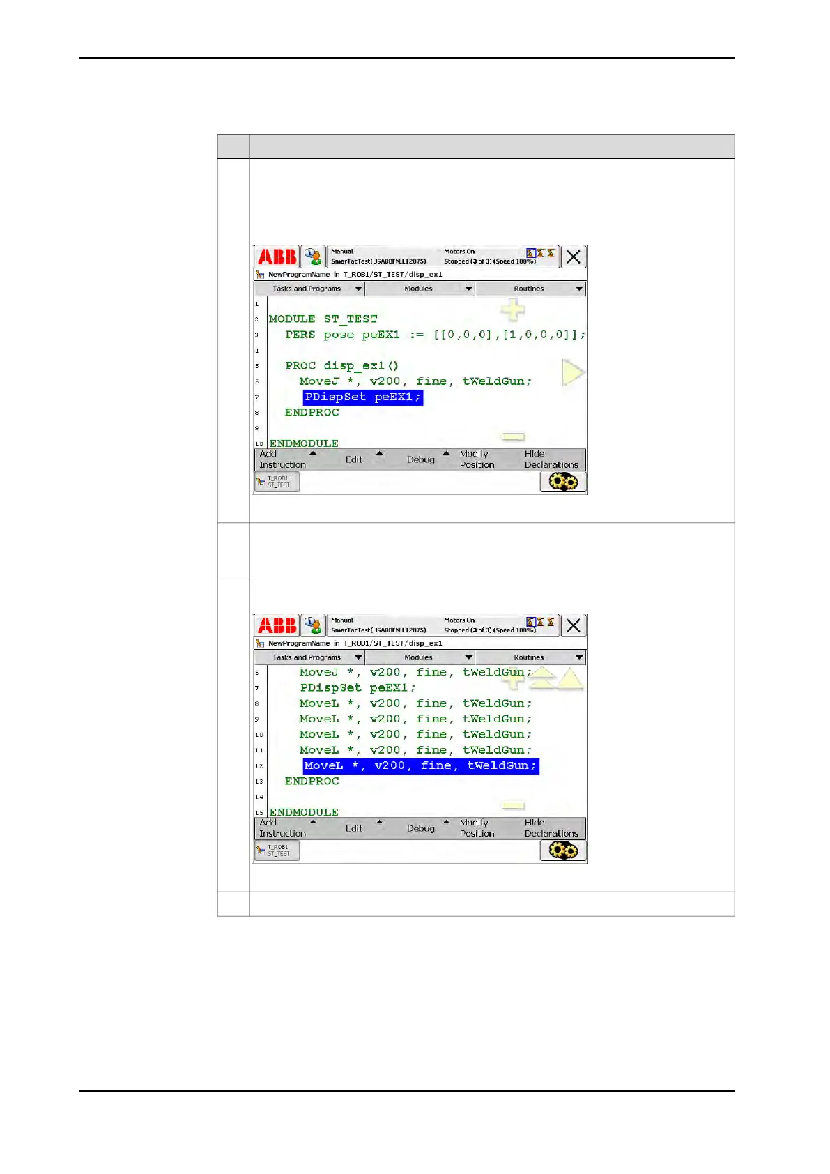Screen dimensions: 830x1174
Task: Expand Add Instruction menu in MODULE ST_TEST screen
Action: pos(287,459)
